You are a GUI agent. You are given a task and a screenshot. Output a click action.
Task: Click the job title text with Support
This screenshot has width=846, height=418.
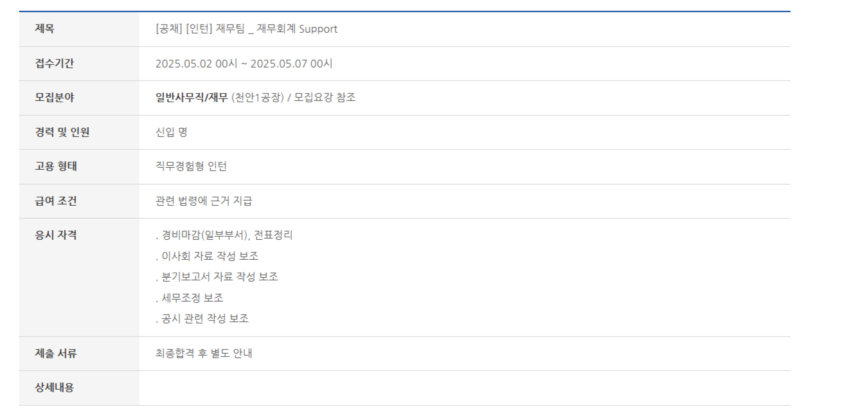click(246, 29)
